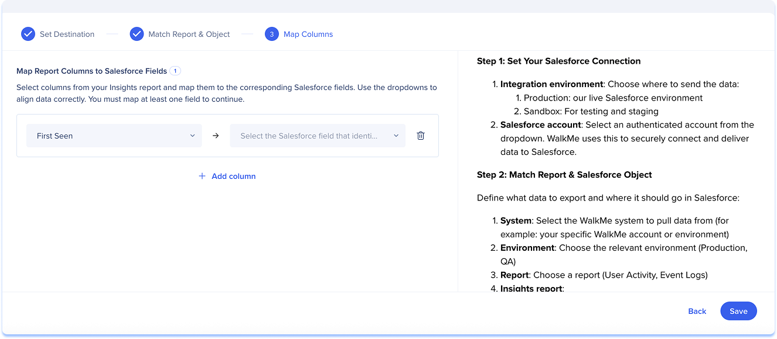Click the arrow icon between the mapping dropdowns
Image resolution: width=777 pixels, height=339 pixels.
click(x=216, y=136)
